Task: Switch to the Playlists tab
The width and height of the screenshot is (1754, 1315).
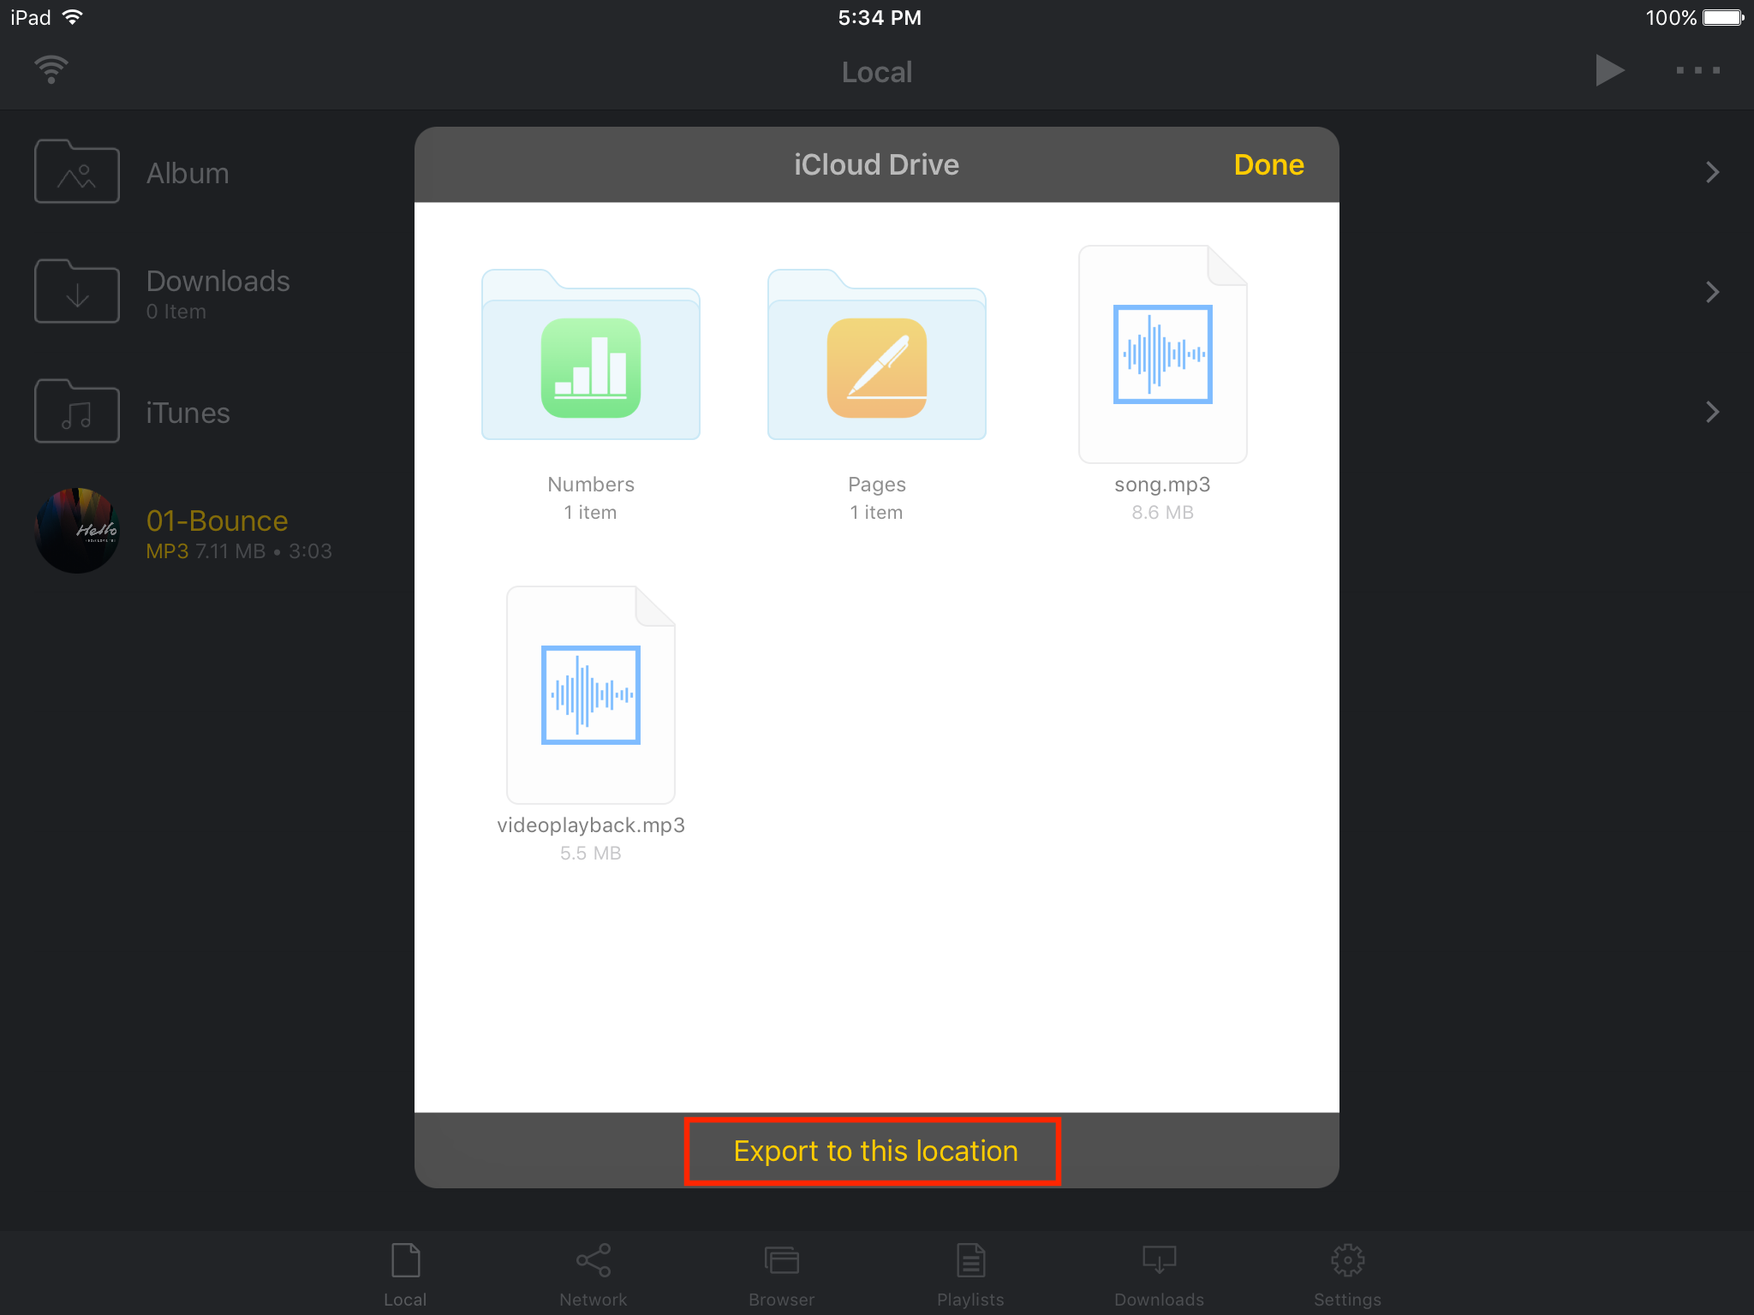Action: (x=970, y=1275)
